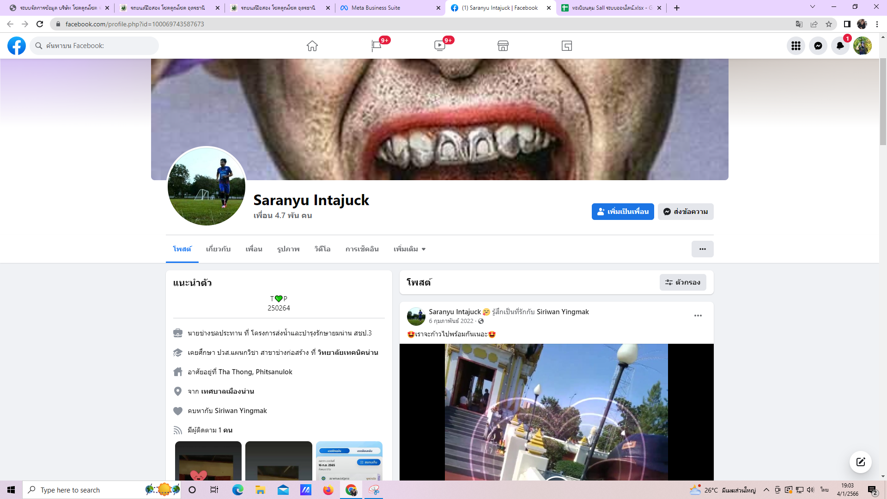Click the new message compose icon
Image resolution: width=887 pixels, height=499 pixels.
tap(860, 462)
